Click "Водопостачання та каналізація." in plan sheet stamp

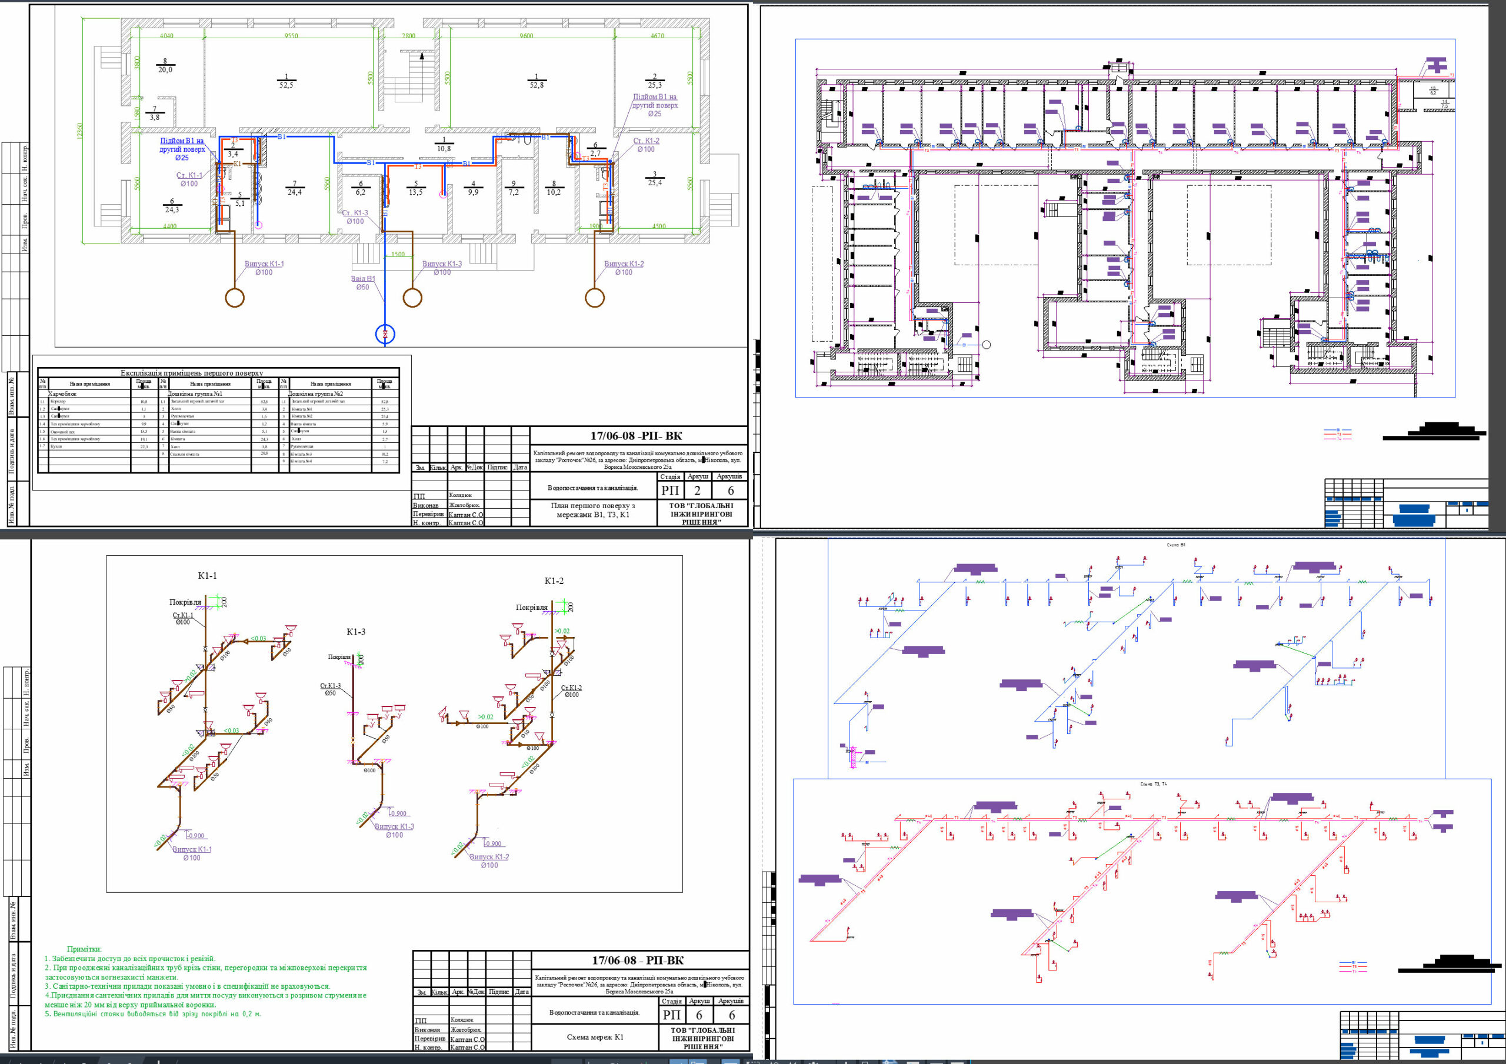click(592, 488)
